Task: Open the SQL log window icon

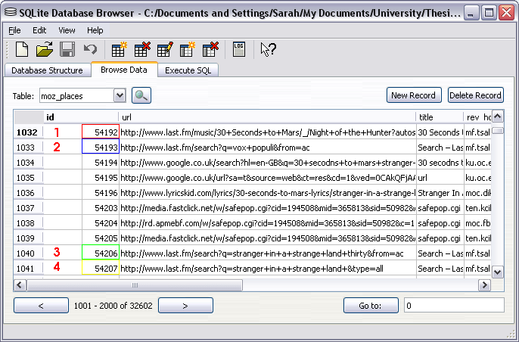Action: (239, 50)
